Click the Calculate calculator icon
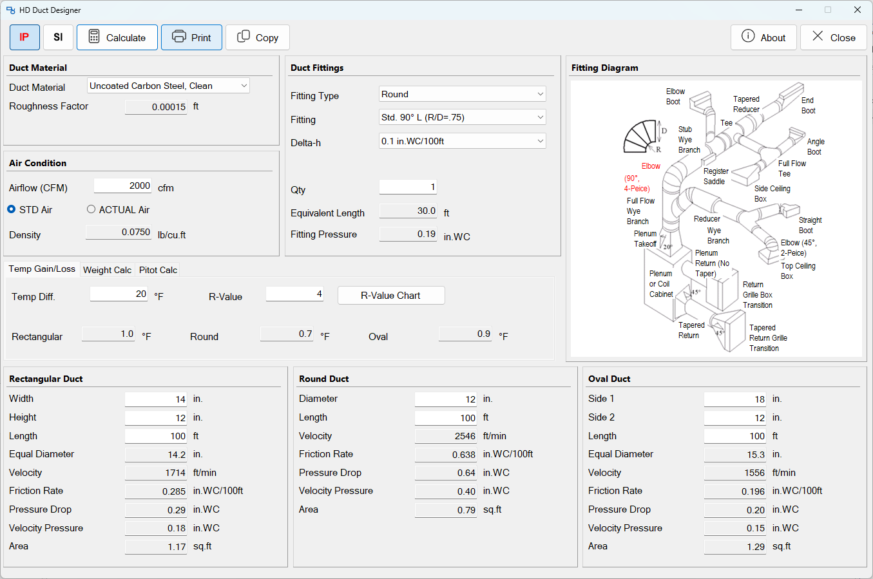 pos(94,37)
